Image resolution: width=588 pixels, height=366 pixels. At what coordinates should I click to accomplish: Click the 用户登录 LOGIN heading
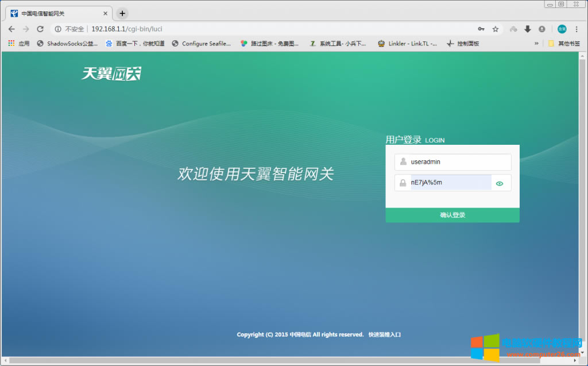click(x=415, y=140)
